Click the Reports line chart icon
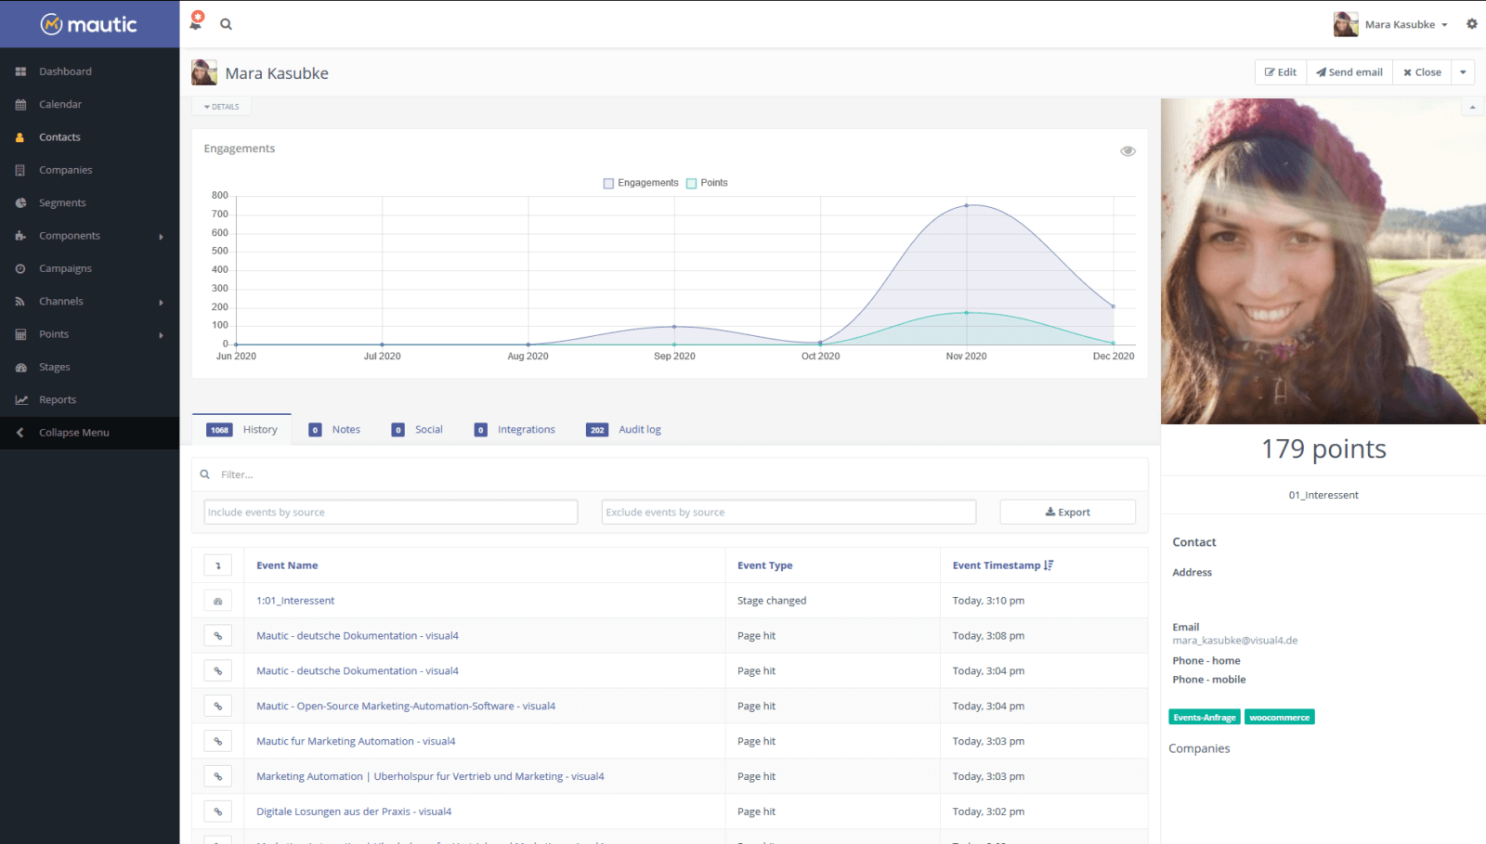1486x844 pixels. (x=20, y=400)
